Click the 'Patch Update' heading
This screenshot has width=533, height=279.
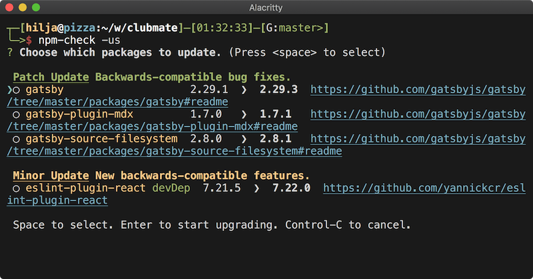(x=51, y=77)
